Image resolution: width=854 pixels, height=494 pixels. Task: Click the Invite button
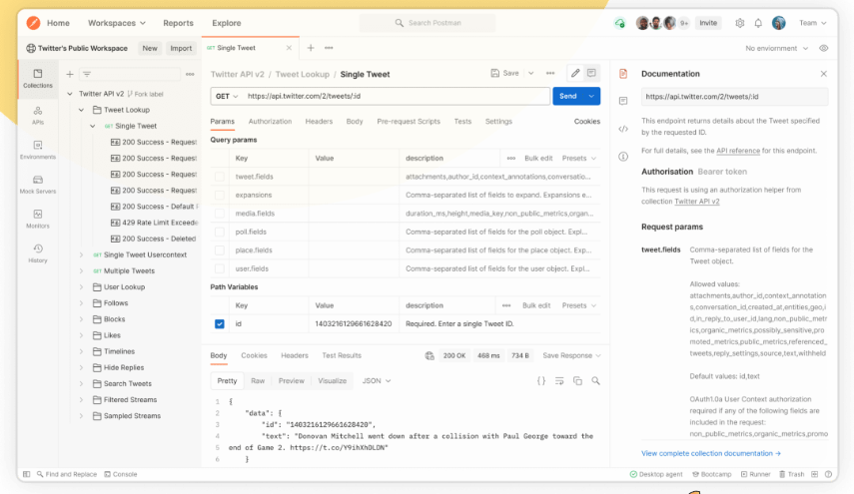pyautogui.click(x=708, y=23)
